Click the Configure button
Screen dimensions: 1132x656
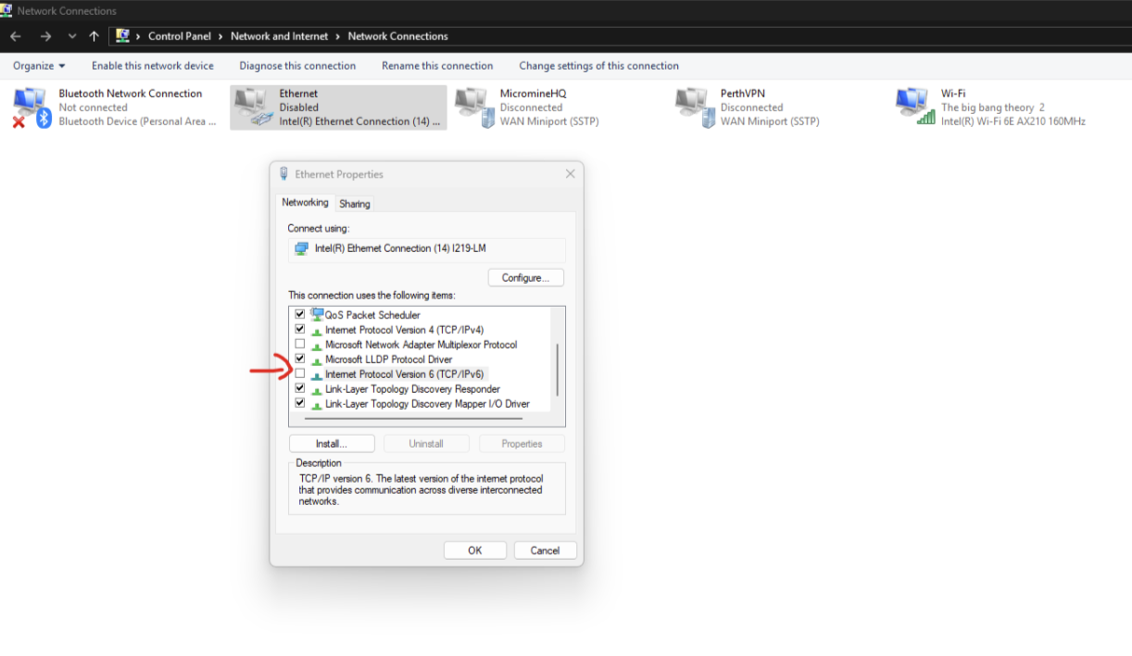pos(525,277)
